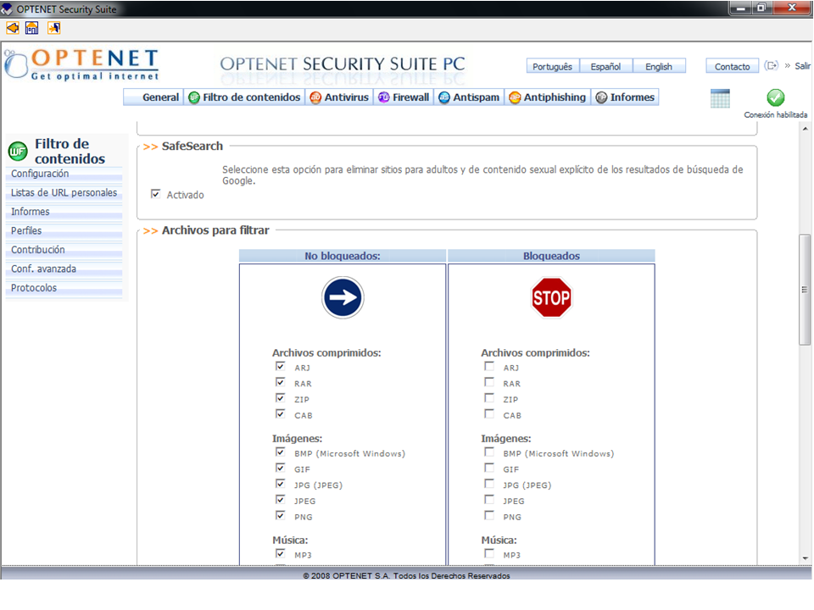Click the home toolbar icon
Viewport: 814px width, 610px height.
coord(32,28)
